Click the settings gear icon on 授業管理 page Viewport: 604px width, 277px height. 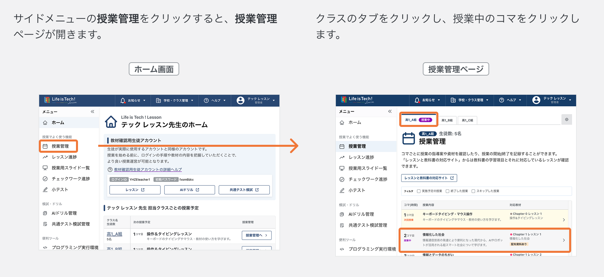pyautogui.click(x=566, y=120)
